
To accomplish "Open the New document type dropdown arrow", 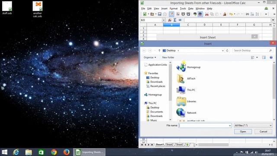I will (148, 14).
